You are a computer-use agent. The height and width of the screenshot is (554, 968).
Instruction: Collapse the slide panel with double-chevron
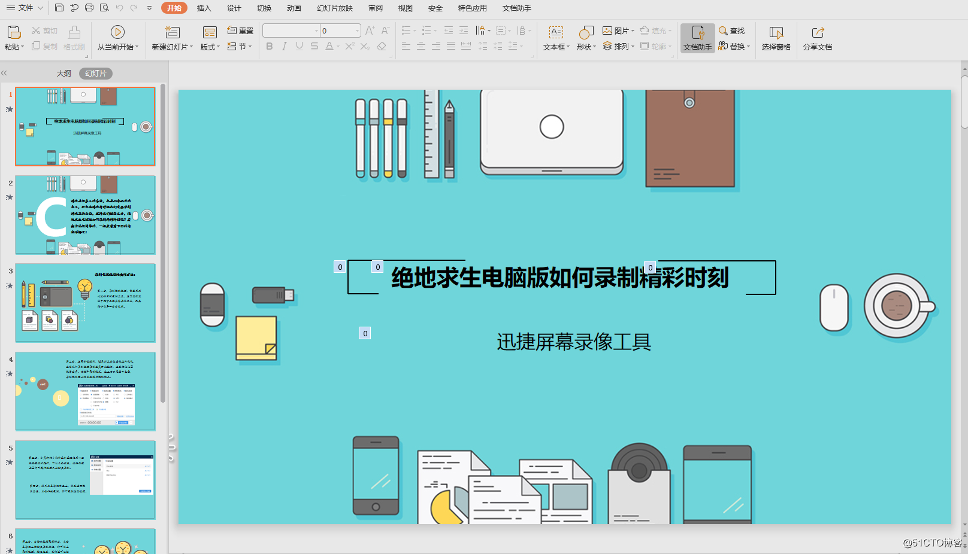(x=4, y=73)
